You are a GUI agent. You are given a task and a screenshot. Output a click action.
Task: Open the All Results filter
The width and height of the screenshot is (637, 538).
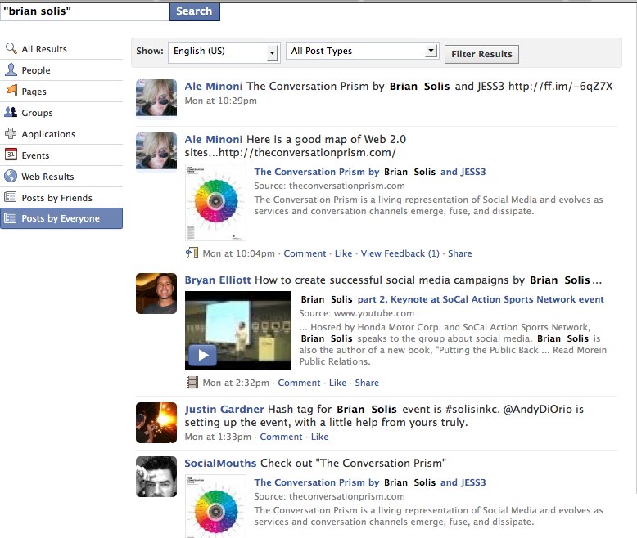click(61, 49)
